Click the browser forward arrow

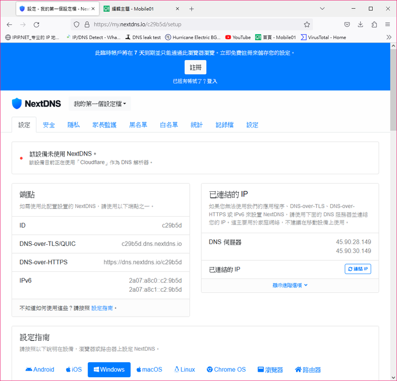(23, 25)
